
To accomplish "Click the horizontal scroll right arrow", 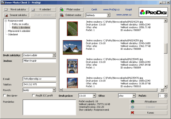I will pyautogui.click(x=162, y=90).
